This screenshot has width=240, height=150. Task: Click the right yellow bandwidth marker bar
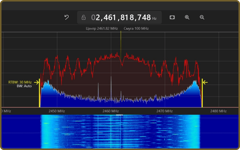click(202, 93)
